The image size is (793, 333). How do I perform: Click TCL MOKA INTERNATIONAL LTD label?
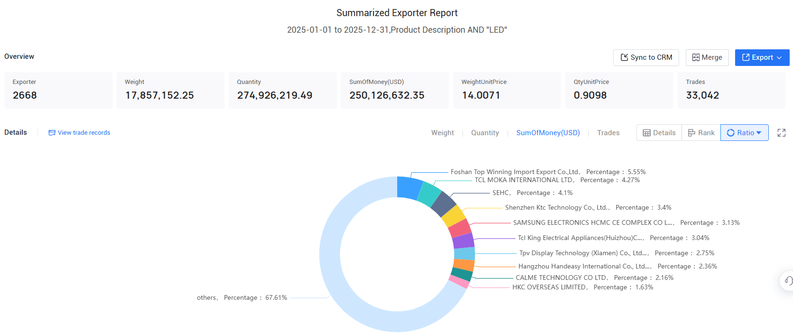coord(557,180)
